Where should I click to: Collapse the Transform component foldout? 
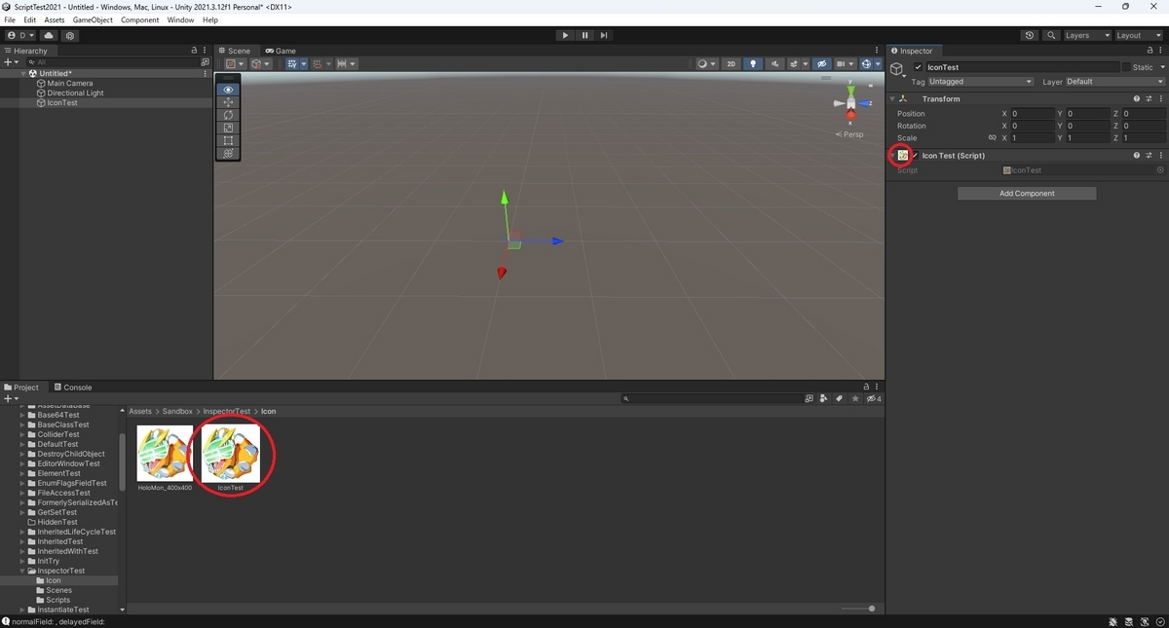pyautogui.click(x=892, y=98)
